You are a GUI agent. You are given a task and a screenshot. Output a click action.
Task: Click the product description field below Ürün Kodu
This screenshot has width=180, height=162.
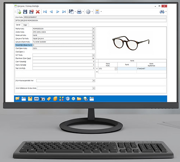[90, 21]
